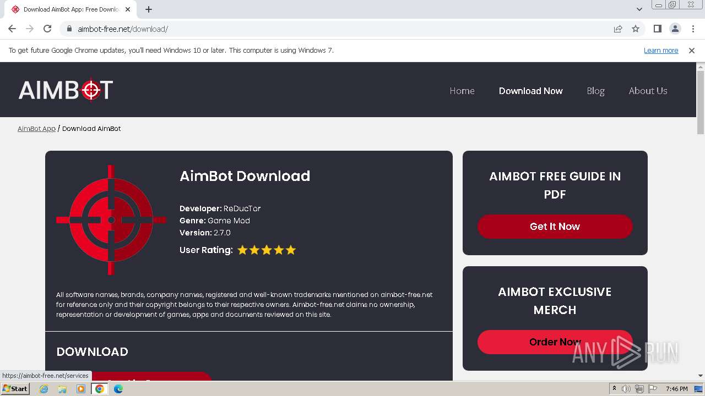Click the page vertical scrollbar thumb
The image size is (705, 396).
(x=701, y=102)
